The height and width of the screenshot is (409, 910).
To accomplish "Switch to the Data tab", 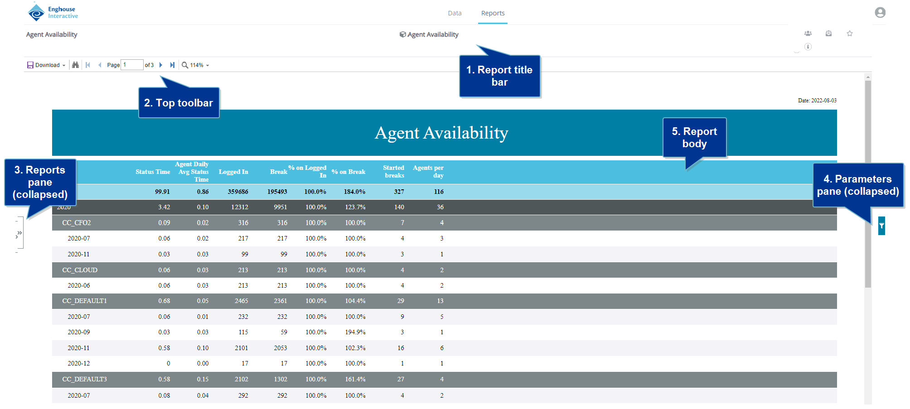I will [x=455, y=13].
